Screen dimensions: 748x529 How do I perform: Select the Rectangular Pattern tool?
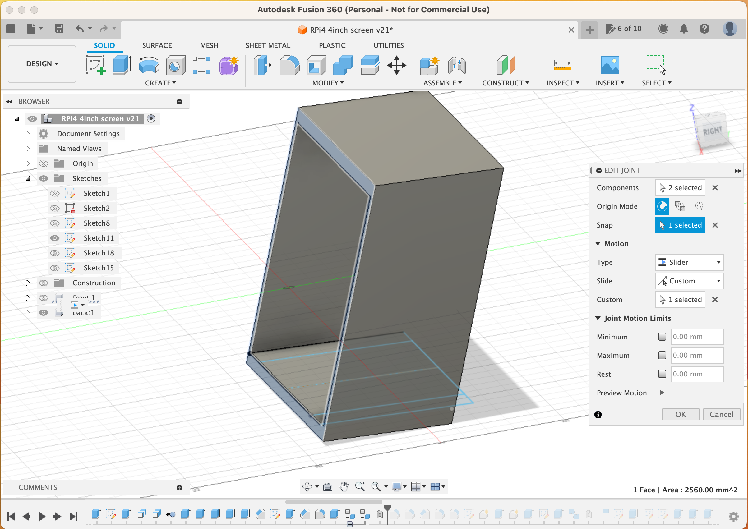(201, 65)
